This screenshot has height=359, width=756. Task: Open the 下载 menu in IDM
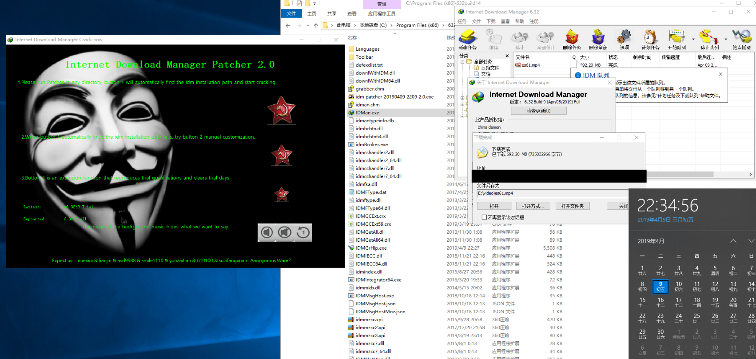pos(491,21)
